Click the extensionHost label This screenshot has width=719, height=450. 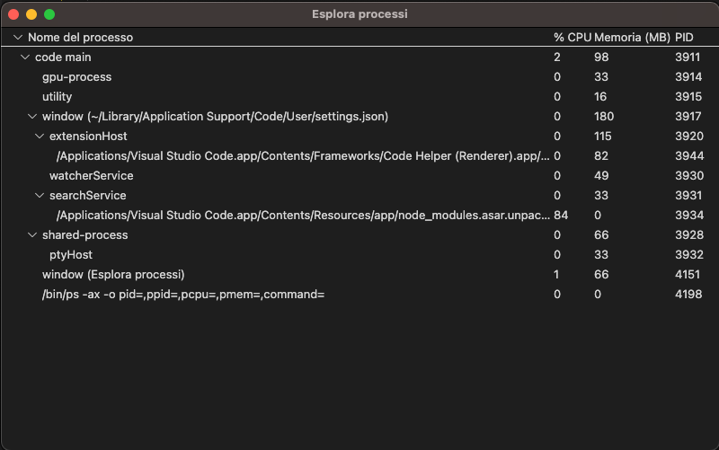coord(88,137)
